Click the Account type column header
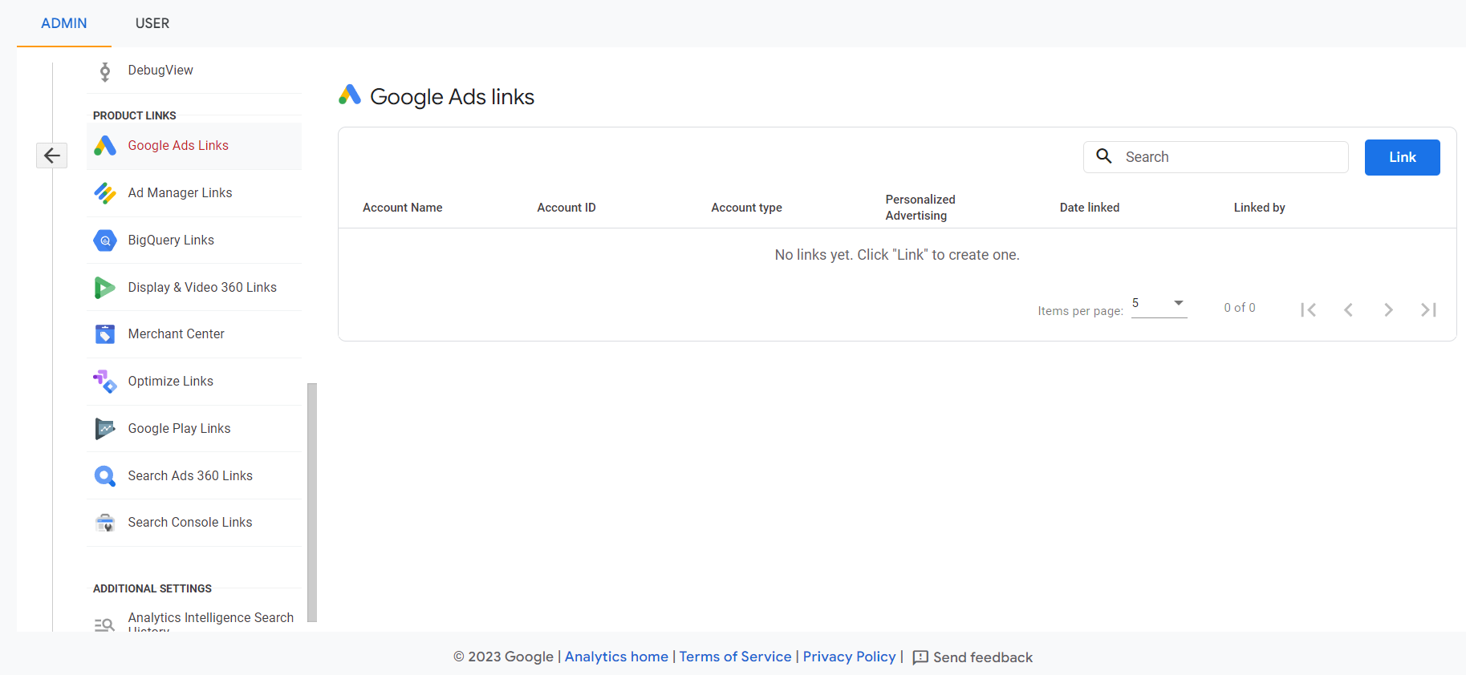Viewport: 1466px width, 675px height. (746, 208)
